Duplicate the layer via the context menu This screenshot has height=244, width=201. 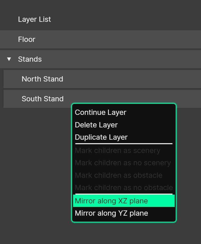[x=101, y=137]
